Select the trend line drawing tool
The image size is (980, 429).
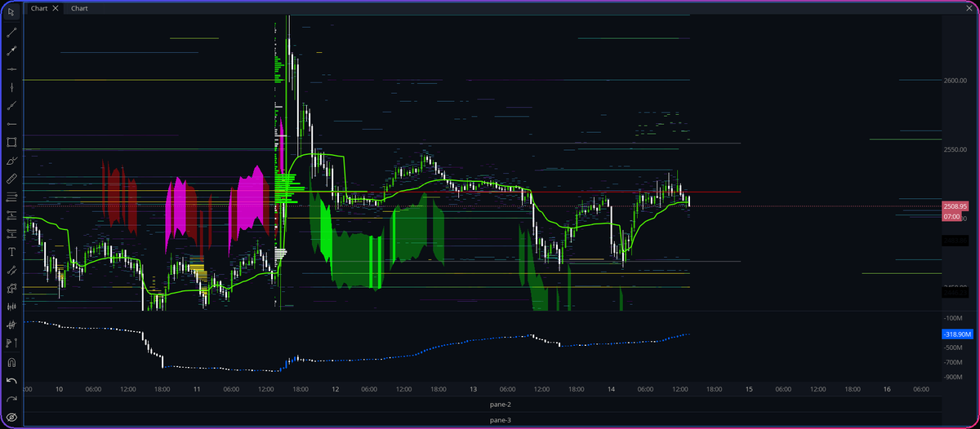11,33
